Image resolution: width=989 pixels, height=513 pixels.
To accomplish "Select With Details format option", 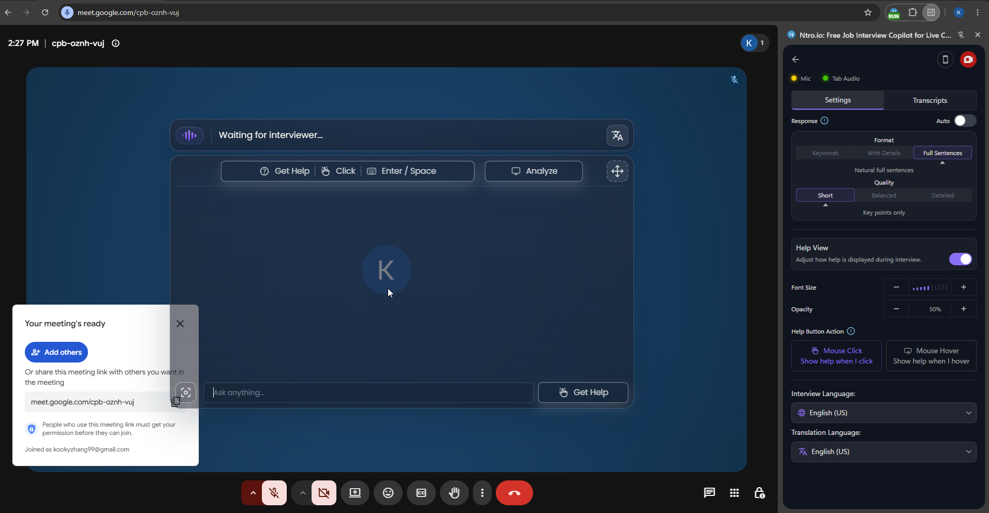I will pyautogui.click(x=884, y=153).
